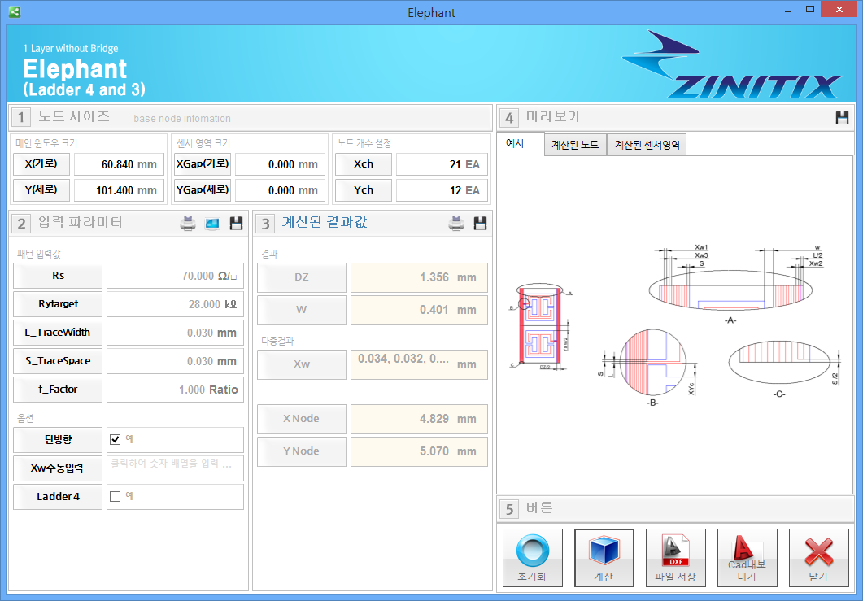This screenshot has height=601, width=863.
Task: Click the X(가로) window size input field
Action: (118, 164)
